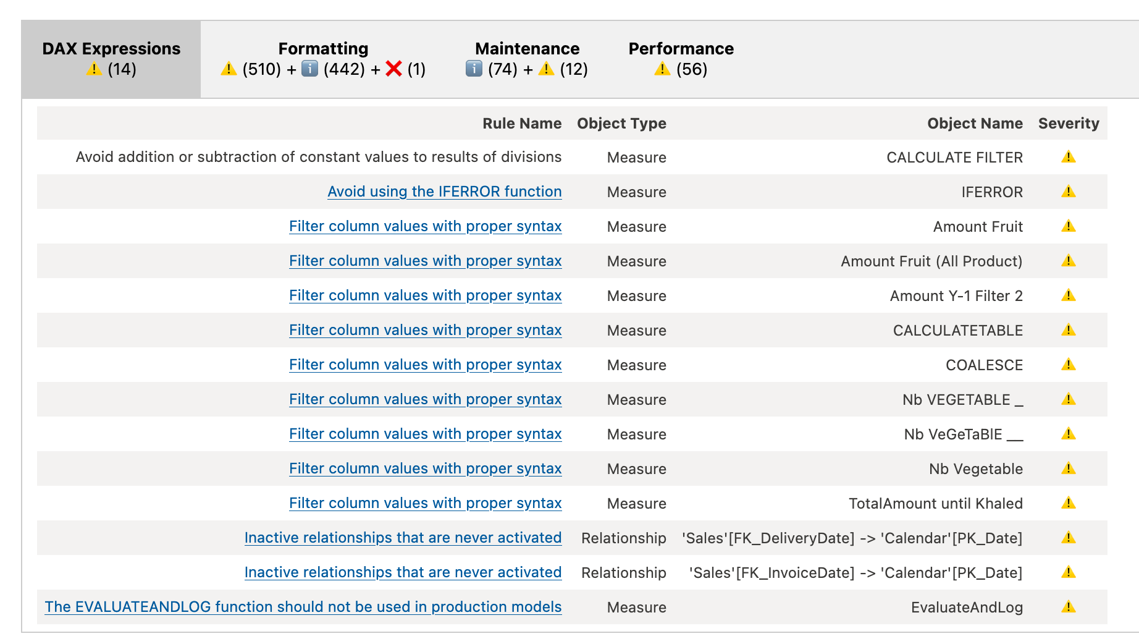Open EVALUATEANDLOG production models rule link
Screen dimensions: 1139x644
point(303,607)
